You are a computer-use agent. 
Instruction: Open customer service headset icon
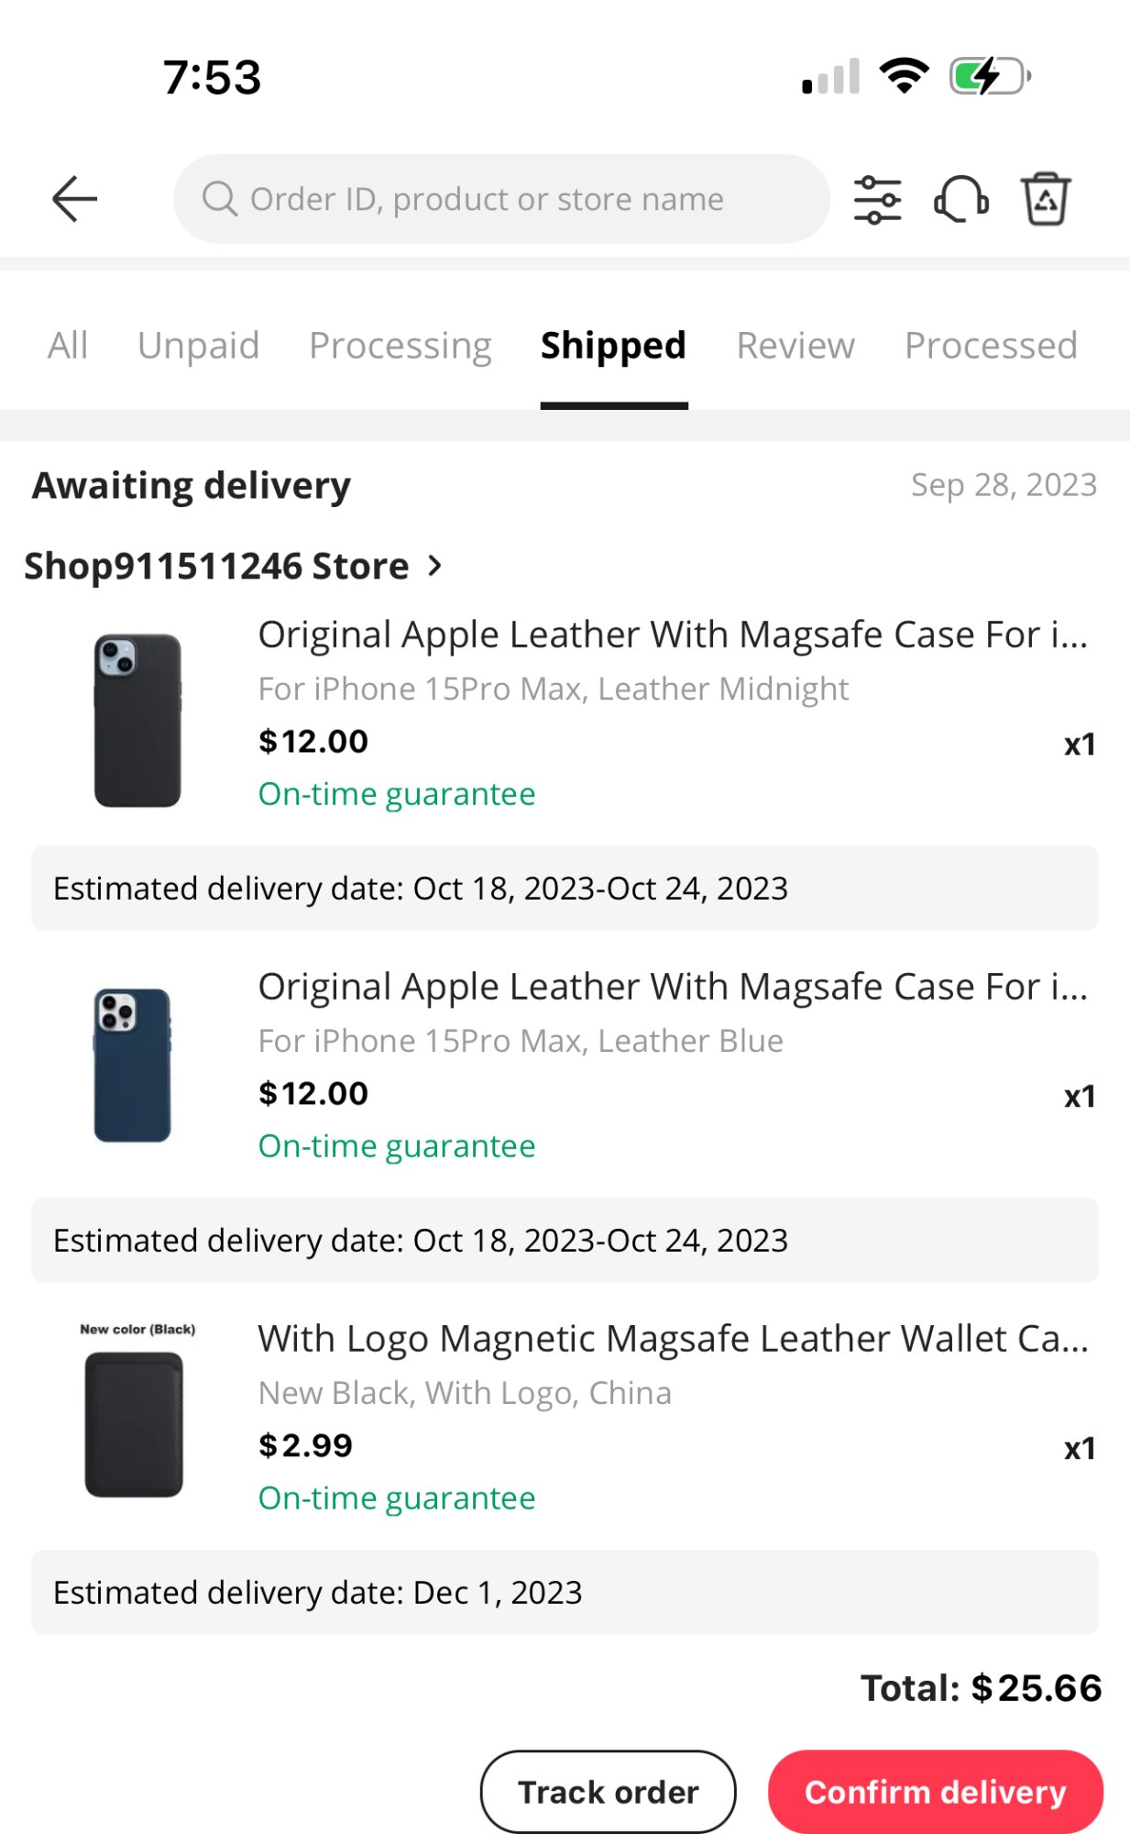(960, 199)
